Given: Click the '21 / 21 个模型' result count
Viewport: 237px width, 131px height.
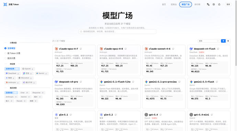Looking at the screenshot, I should point(59,41).
